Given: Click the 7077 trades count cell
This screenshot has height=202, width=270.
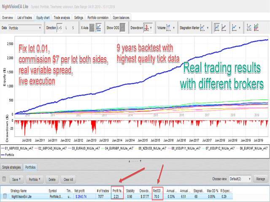Looking at the screenshot, I should [101, 197].
